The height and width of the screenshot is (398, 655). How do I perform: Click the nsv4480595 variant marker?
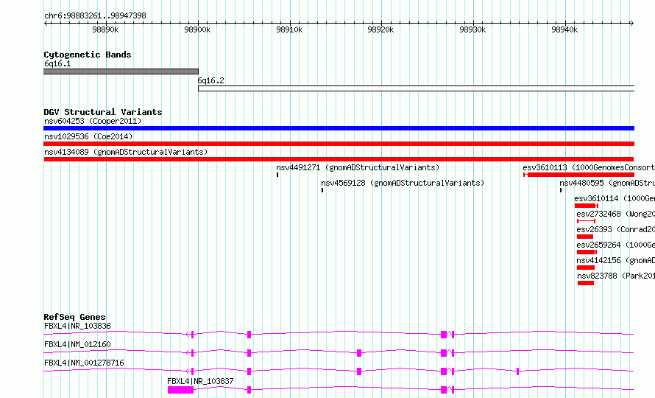pyautogui.click(x=561, y=190)
